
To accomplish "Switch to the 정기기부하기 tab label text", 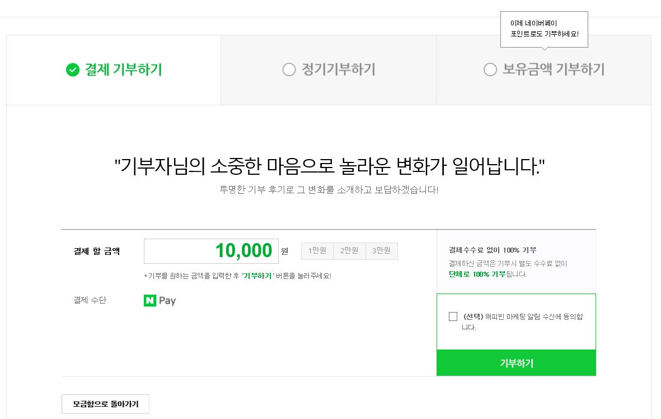I will 339,70.
